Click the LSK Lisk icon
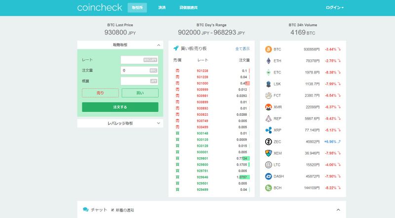The width and height of the screenshot is (395, 218). pyautogui.click(x=269, y=84)
